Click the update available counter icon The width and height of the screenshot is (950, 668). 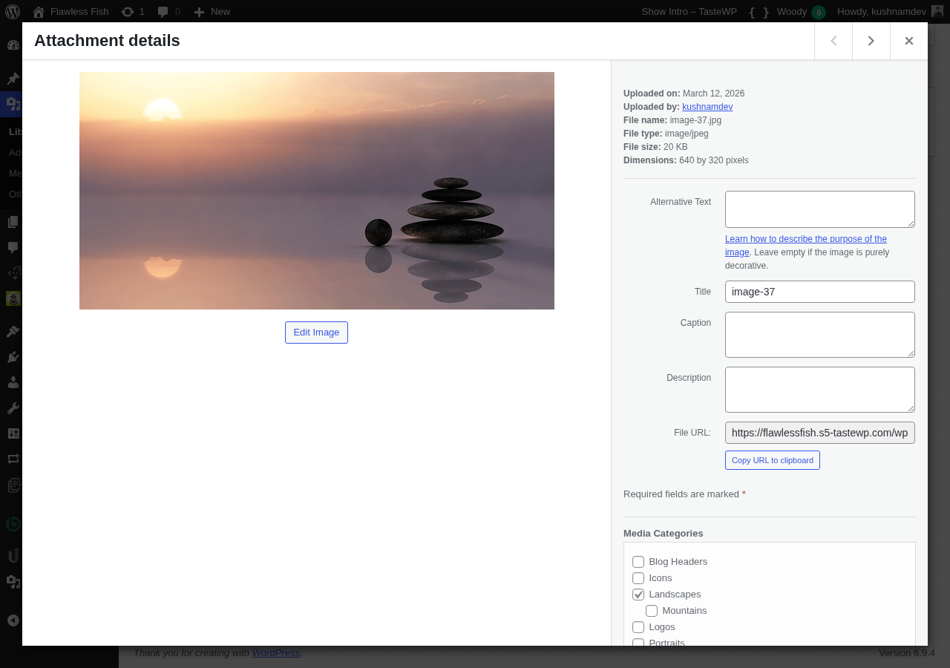(x=132, y=11)
